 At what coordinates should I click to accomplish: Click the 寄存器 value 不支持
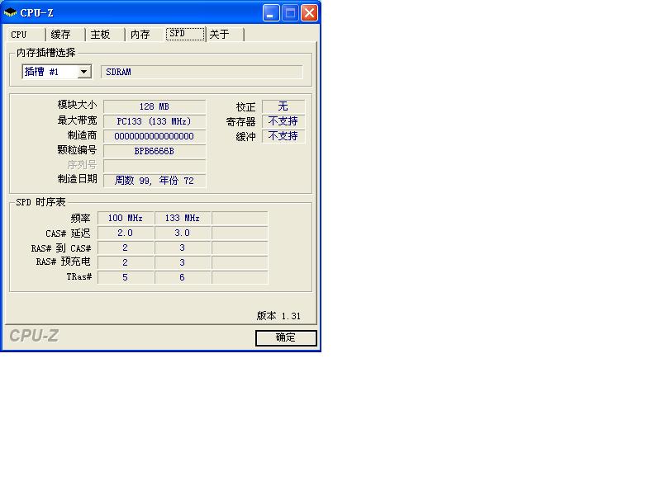[283, 121]
